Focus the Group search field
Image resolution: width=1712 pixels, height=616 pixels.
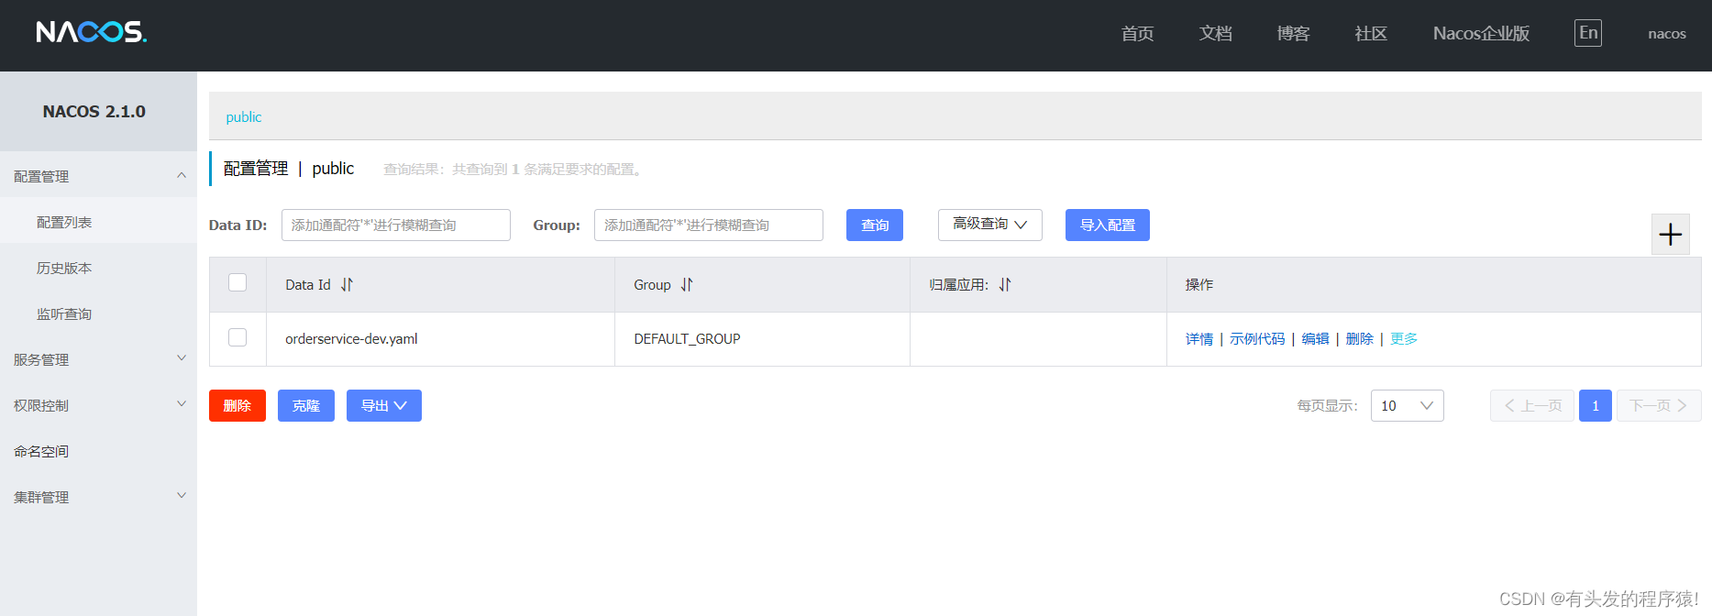click(x=708, y=225)
